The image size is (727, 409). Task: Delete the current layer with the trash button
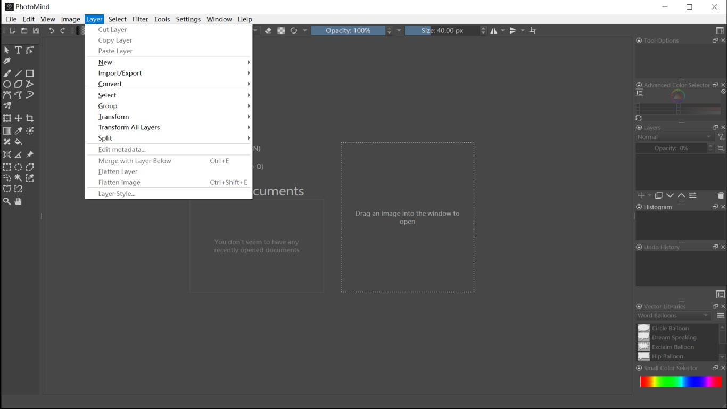point(721,195)
